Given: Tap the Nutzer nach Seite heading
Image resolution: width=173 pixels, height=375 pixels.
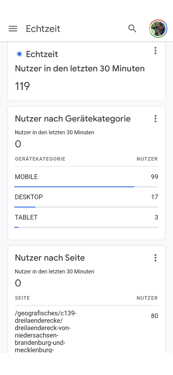Looking at the screenshot, I should [50, 258].
